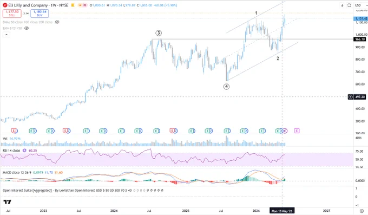368x215 pixels.
Task: Select the circled 3 wave label
Action: (x=159, y=33)
